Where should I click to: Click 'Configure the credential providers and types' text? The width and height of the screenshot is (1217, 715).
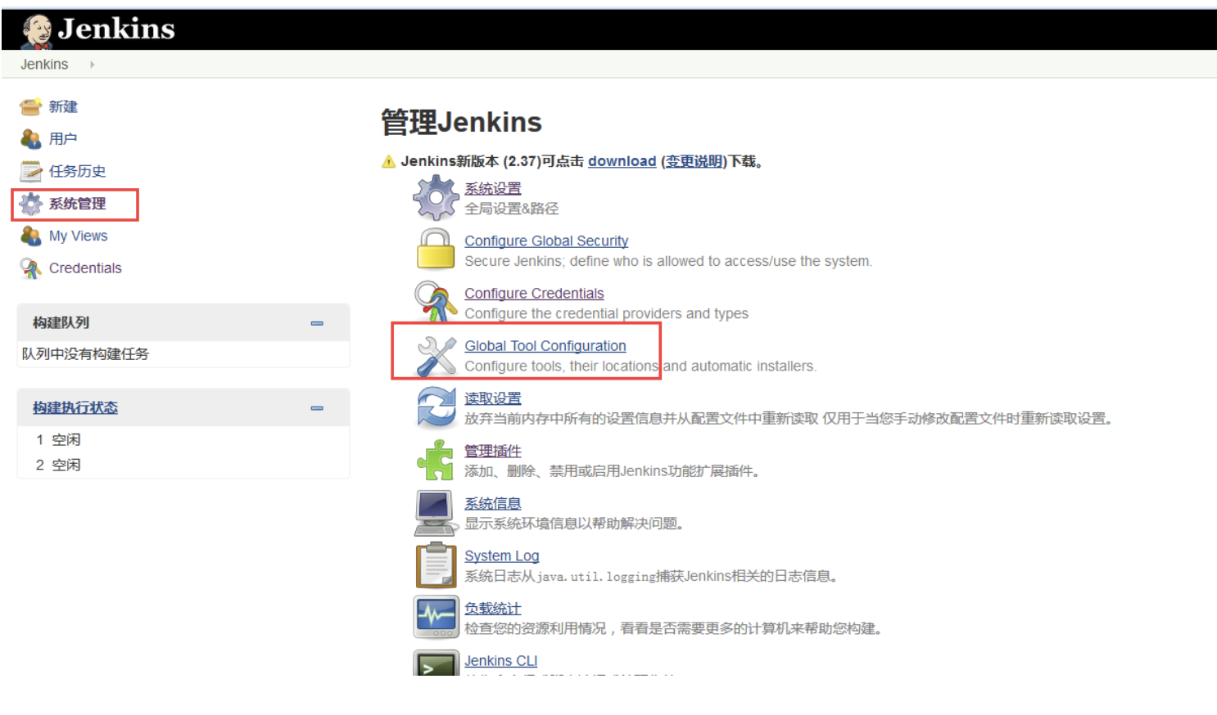[x=607, y=313]
